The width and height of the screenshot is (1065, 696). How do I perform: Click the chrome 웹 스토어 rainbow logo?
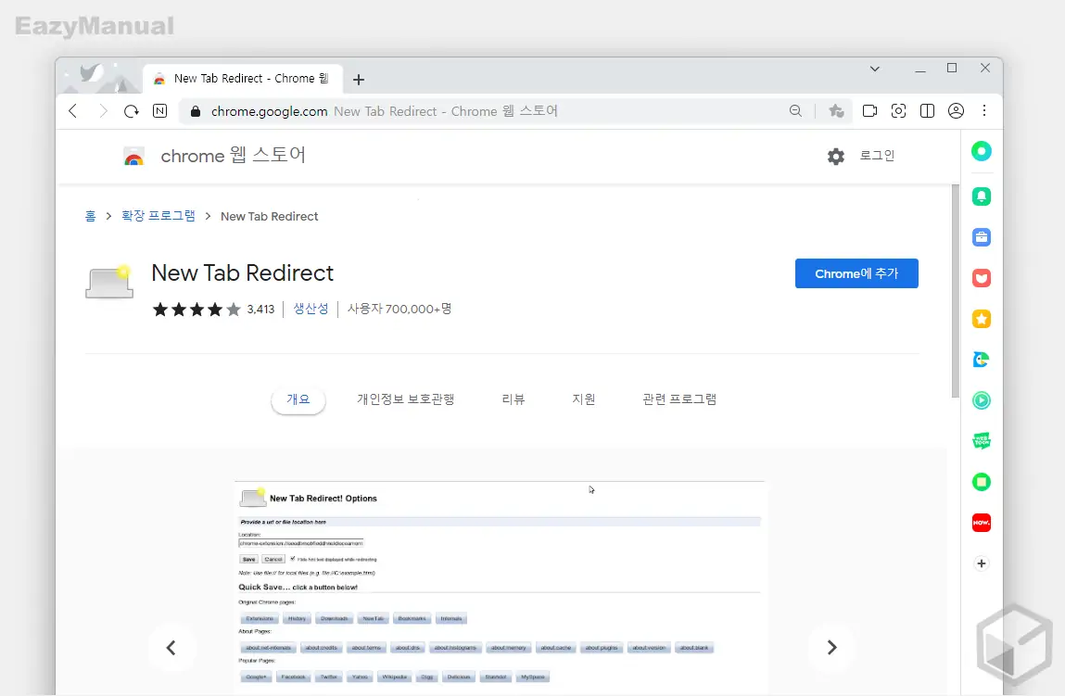133,157
